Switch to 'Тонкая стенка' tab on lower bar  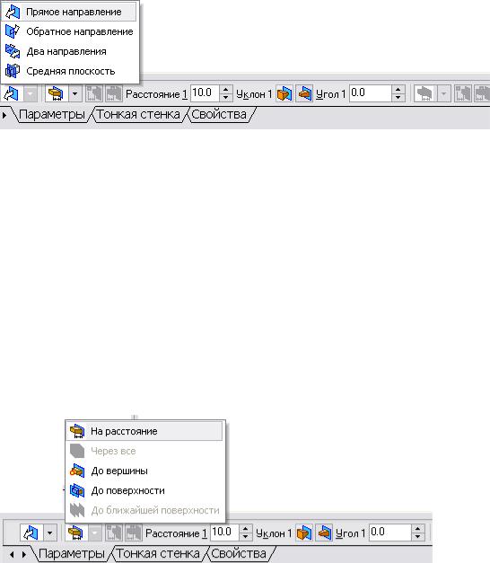coord(158,554)
